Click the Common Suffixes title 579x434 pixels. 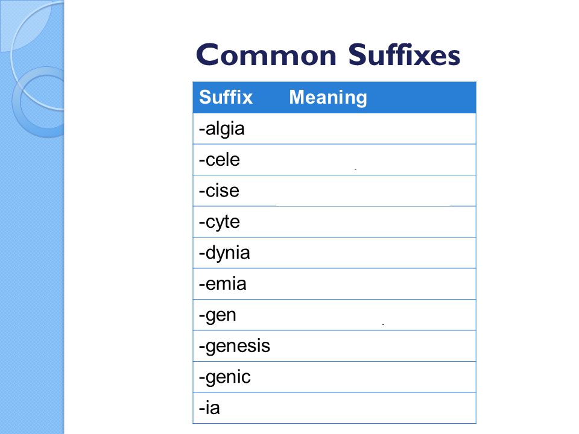pos(328,55)
